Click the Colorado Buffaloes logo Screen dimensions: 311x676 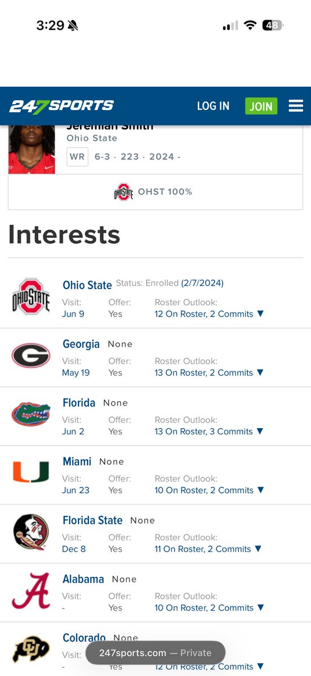[x=31, y=650]
